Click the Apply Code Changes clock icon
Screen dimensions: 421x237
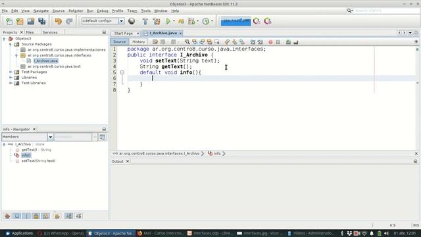[206, 21]
